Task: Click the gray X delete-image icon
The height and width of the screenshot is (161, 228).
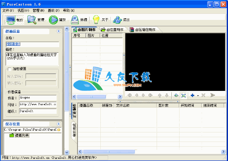Action: [x=203, y=95]
